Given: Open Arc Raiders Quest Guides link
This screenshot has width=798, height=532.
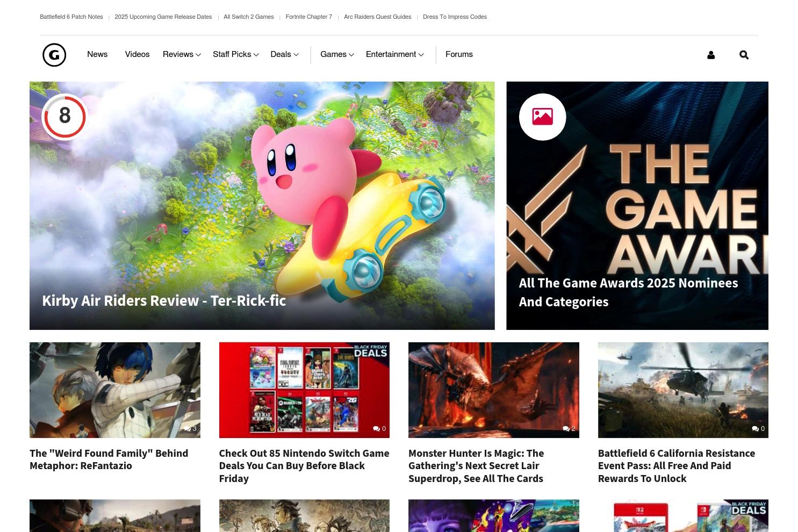Looking at the screenshot, I should tap(378, 17).
